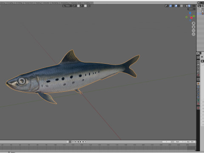Open the View Layer properties tab
This screenshot has height=153, width=204.
click(x=198, y=68)
